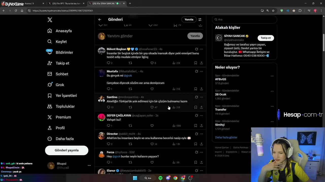Click taskbar Ara search box
This screenshot has height=182, width=325.
point(148,178)
